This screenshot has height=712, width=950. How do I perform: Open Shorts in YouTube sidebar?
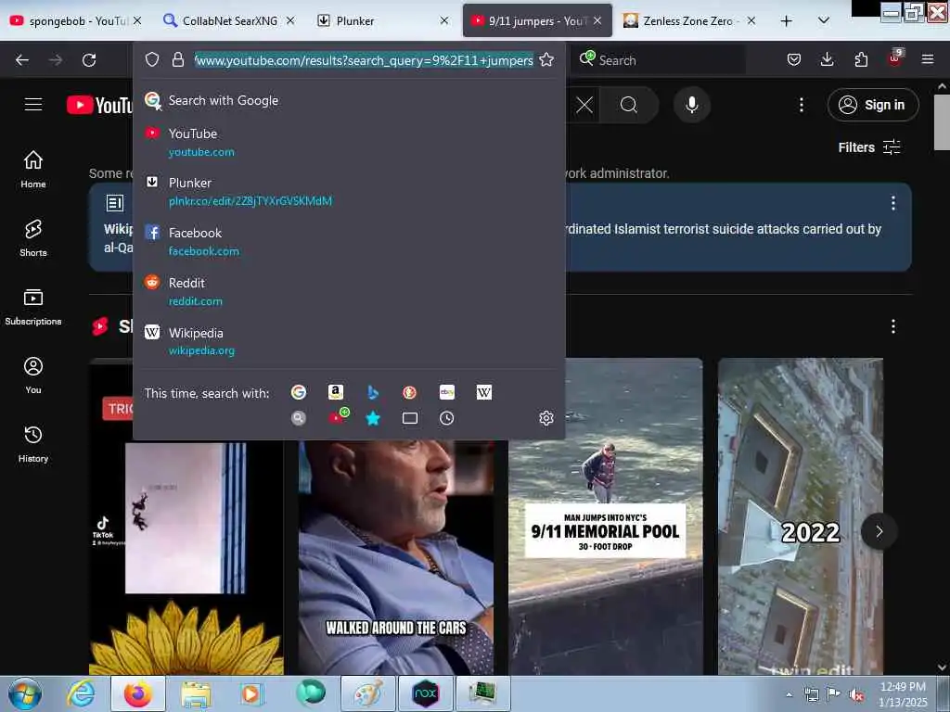pos(33,238)
